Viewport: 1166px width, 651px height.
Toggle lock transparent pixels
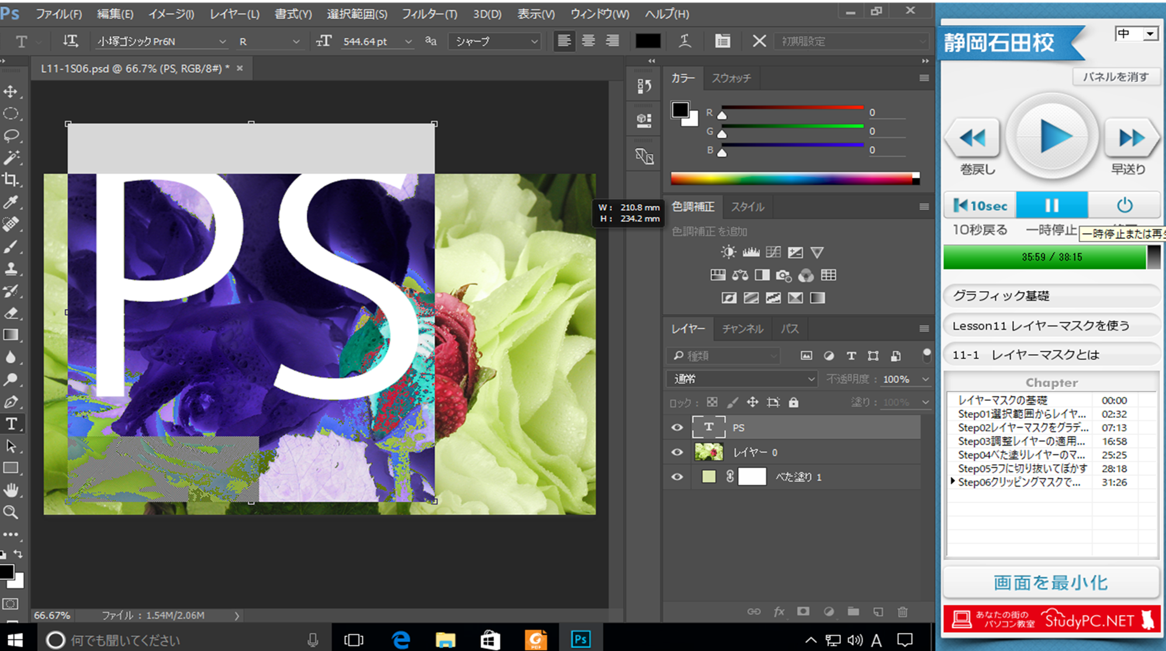(712, 403)
